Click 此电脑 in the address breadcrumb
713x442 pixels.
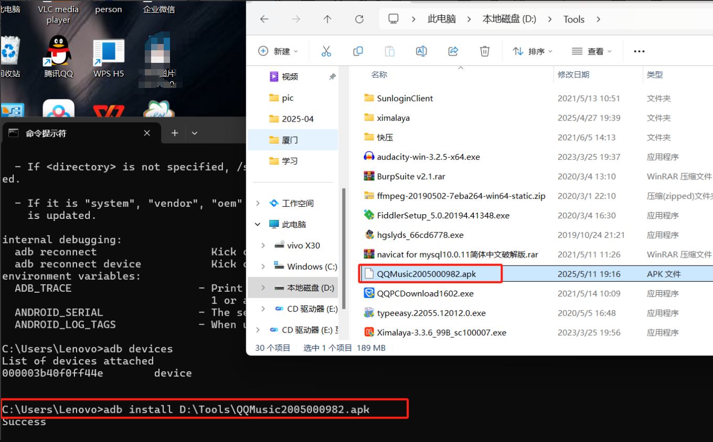click(x=442, y=19)
